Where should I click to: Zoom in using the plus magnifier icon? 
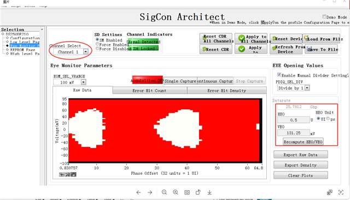176,192
